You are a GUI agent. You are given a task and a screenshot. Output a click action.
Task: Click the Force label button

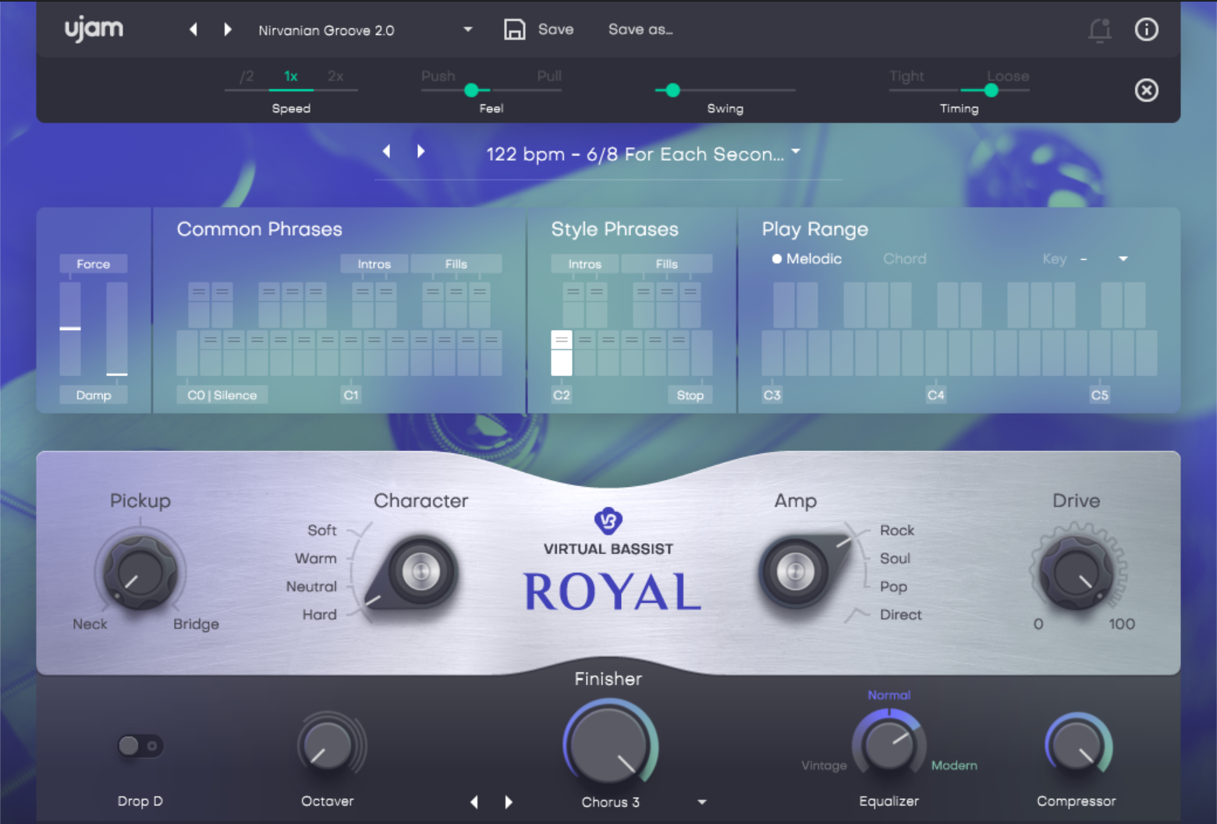(94, 265)
